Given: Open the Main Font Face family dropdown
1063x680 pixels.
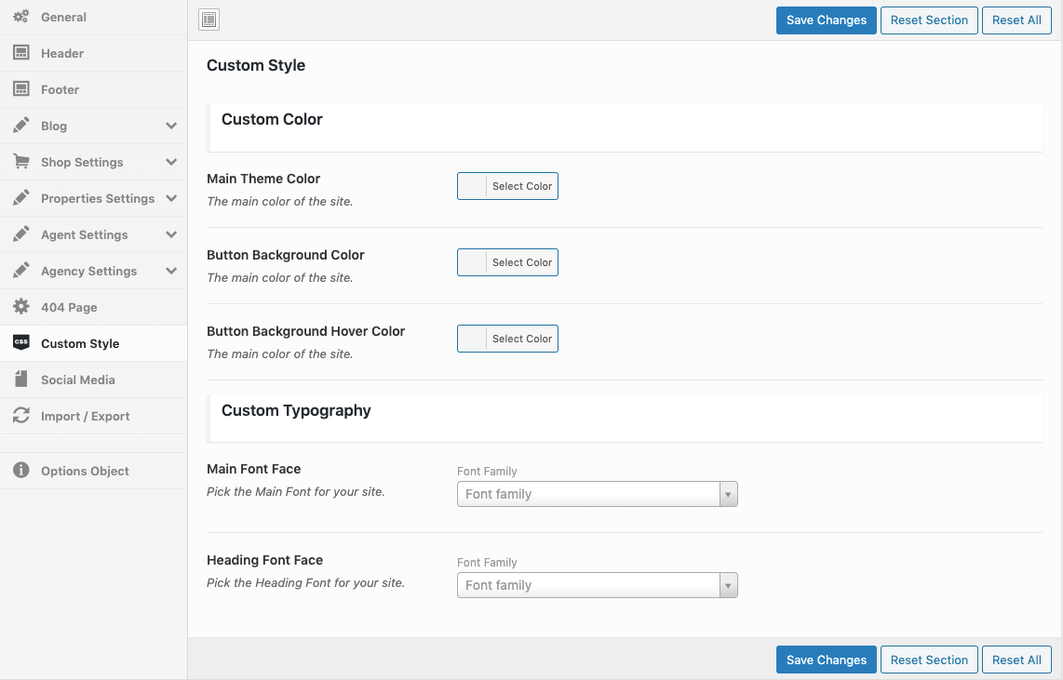Looking at the screenshot, I should pos(597,494).
